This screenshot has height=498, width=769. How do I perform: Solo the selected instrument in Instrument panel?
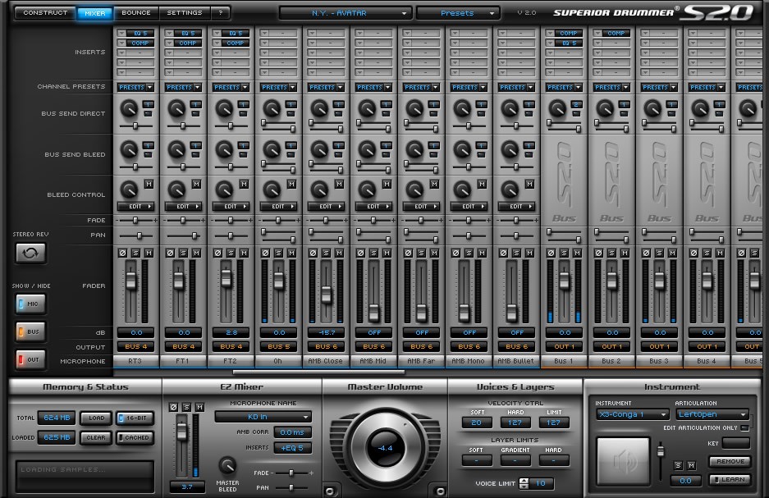pos(678,465)
